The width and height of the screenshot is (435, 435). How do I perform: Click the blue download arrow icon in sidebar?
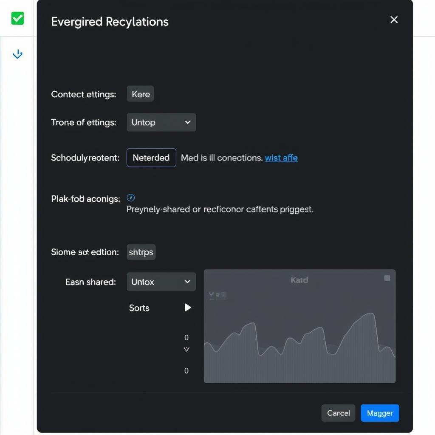(x=17, y=54)
